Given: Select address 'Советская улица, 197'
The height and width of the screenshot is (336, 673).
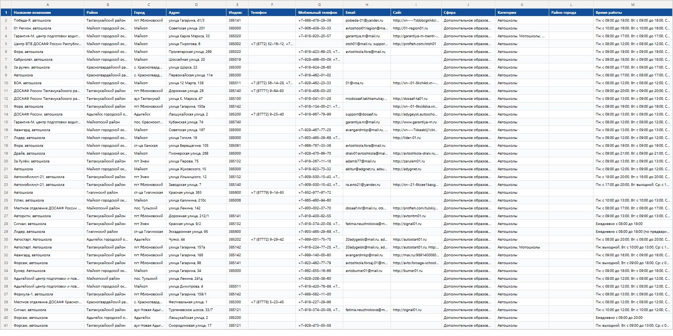Looking at the screenshot, I should (196, 130).
